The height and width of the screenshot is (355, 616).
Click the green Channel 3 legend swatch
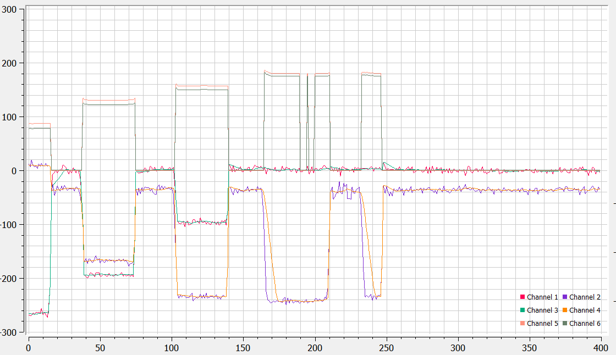coord(522,310)
